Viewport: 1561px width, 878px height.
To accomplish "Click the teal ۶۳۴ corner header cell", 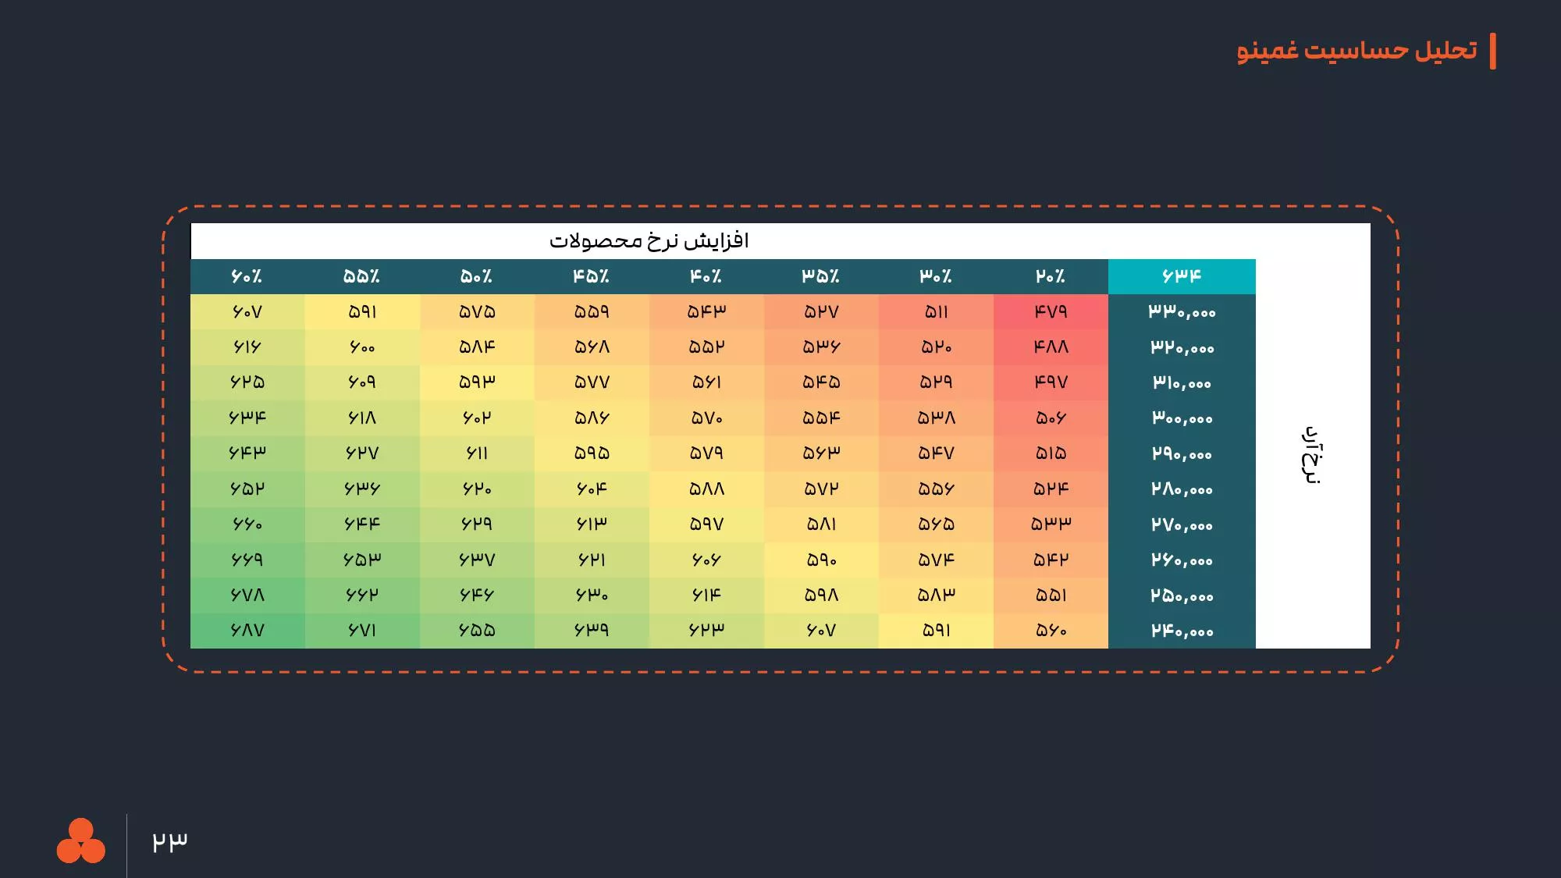I will click(1182, 276).
